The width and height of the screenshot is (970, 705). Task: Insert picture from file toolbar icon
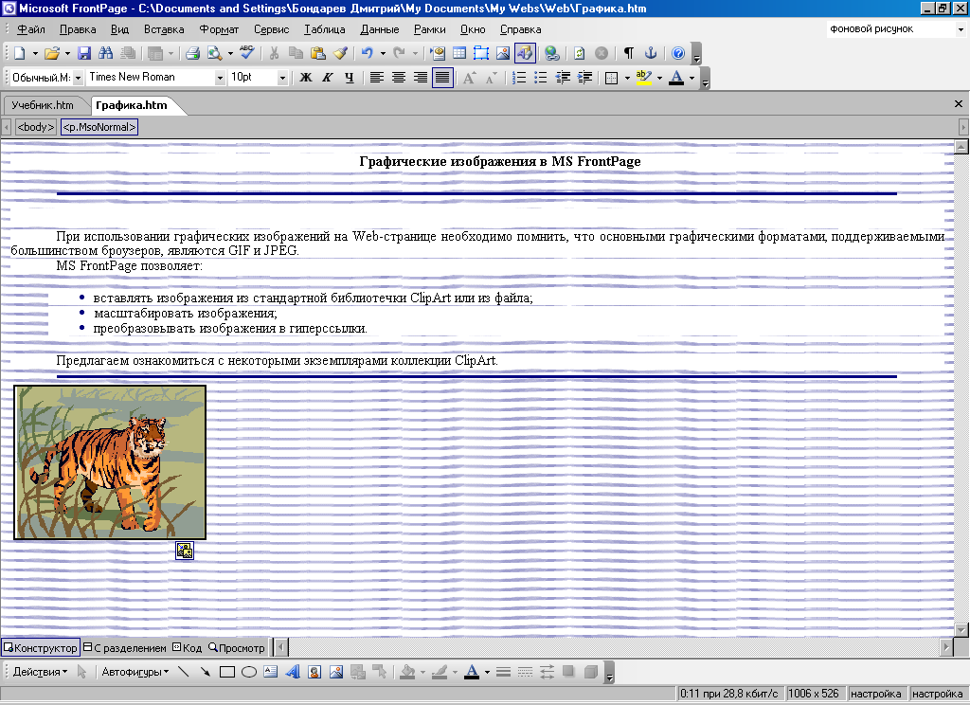[503, 53]
